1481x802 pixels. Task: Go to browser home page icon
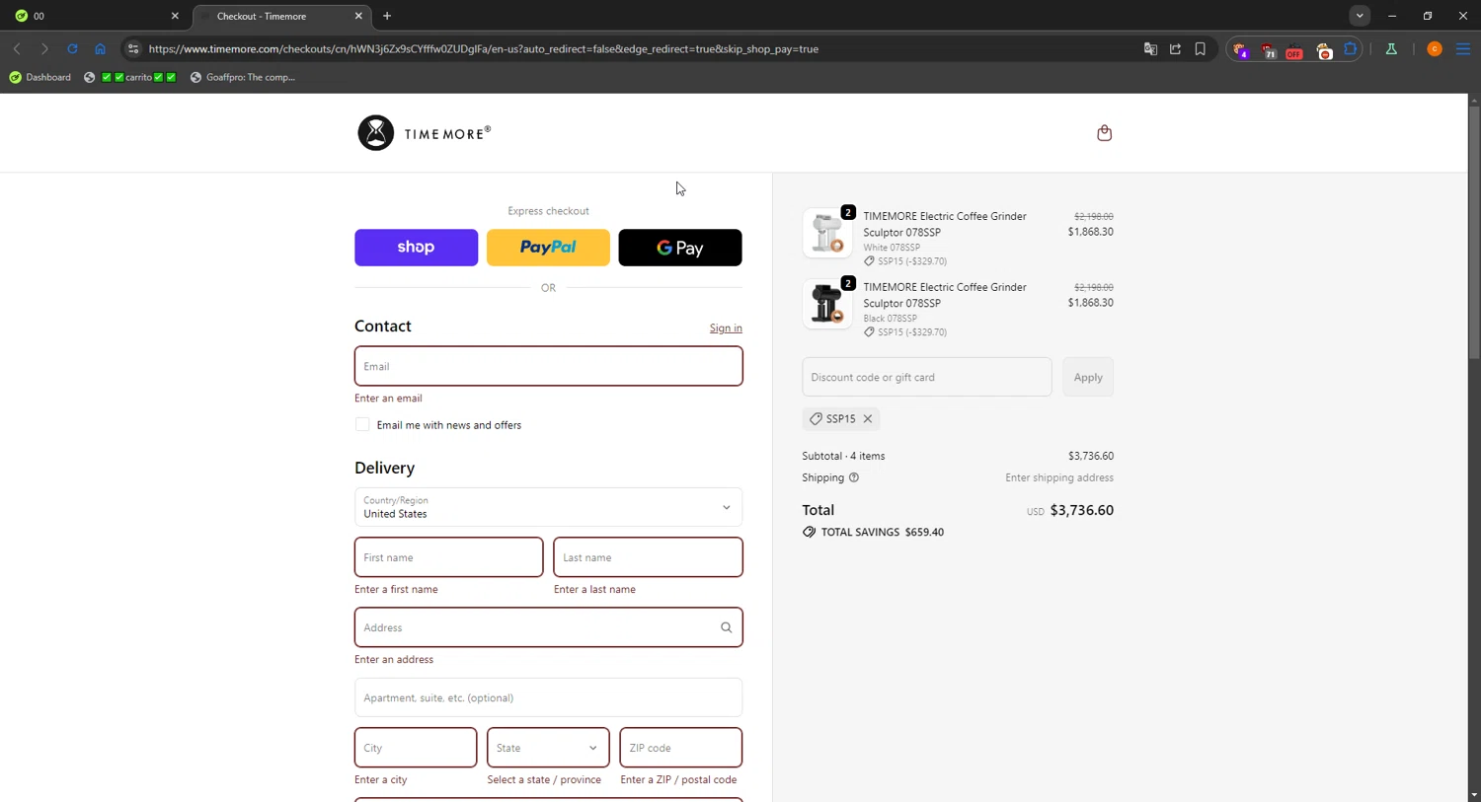pyautogui.click(x=100, y=48)
